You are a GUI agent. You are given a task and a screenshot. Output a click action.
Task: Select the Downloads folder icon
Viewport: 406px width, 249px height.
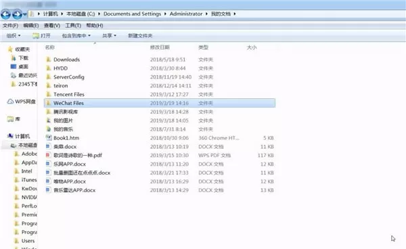point(49,60)
